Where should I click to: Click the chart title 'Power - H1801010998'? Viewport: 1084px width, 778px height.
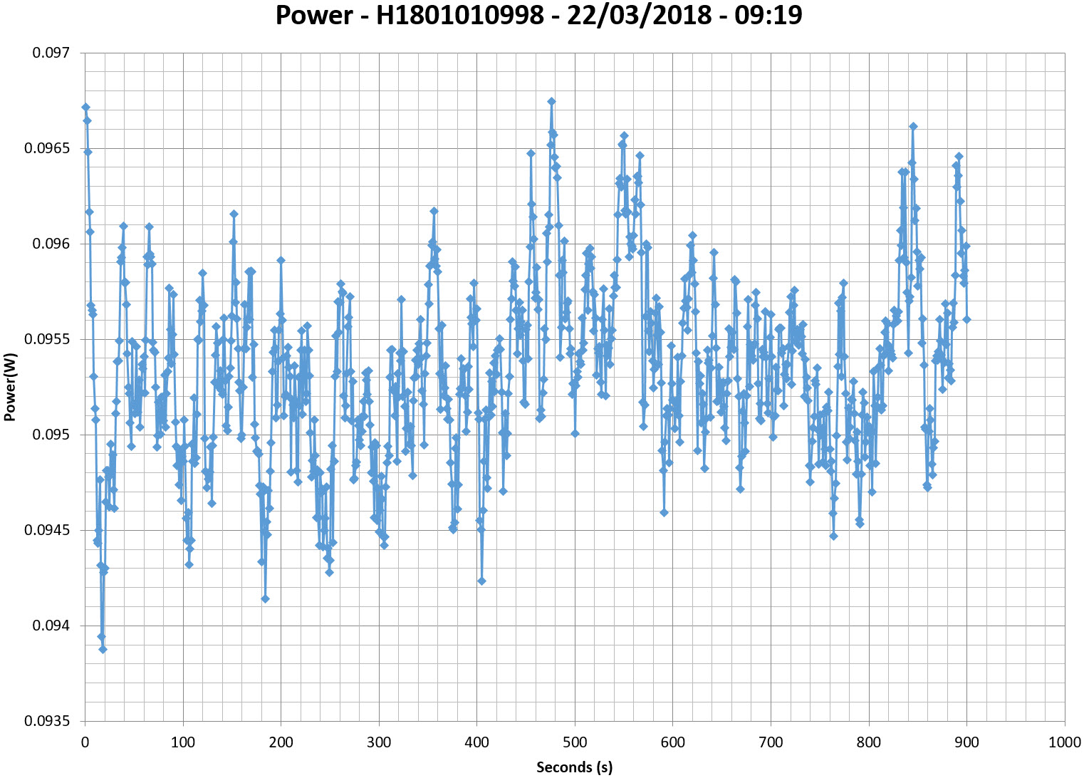pyautogui.click(x=539, y=16)
